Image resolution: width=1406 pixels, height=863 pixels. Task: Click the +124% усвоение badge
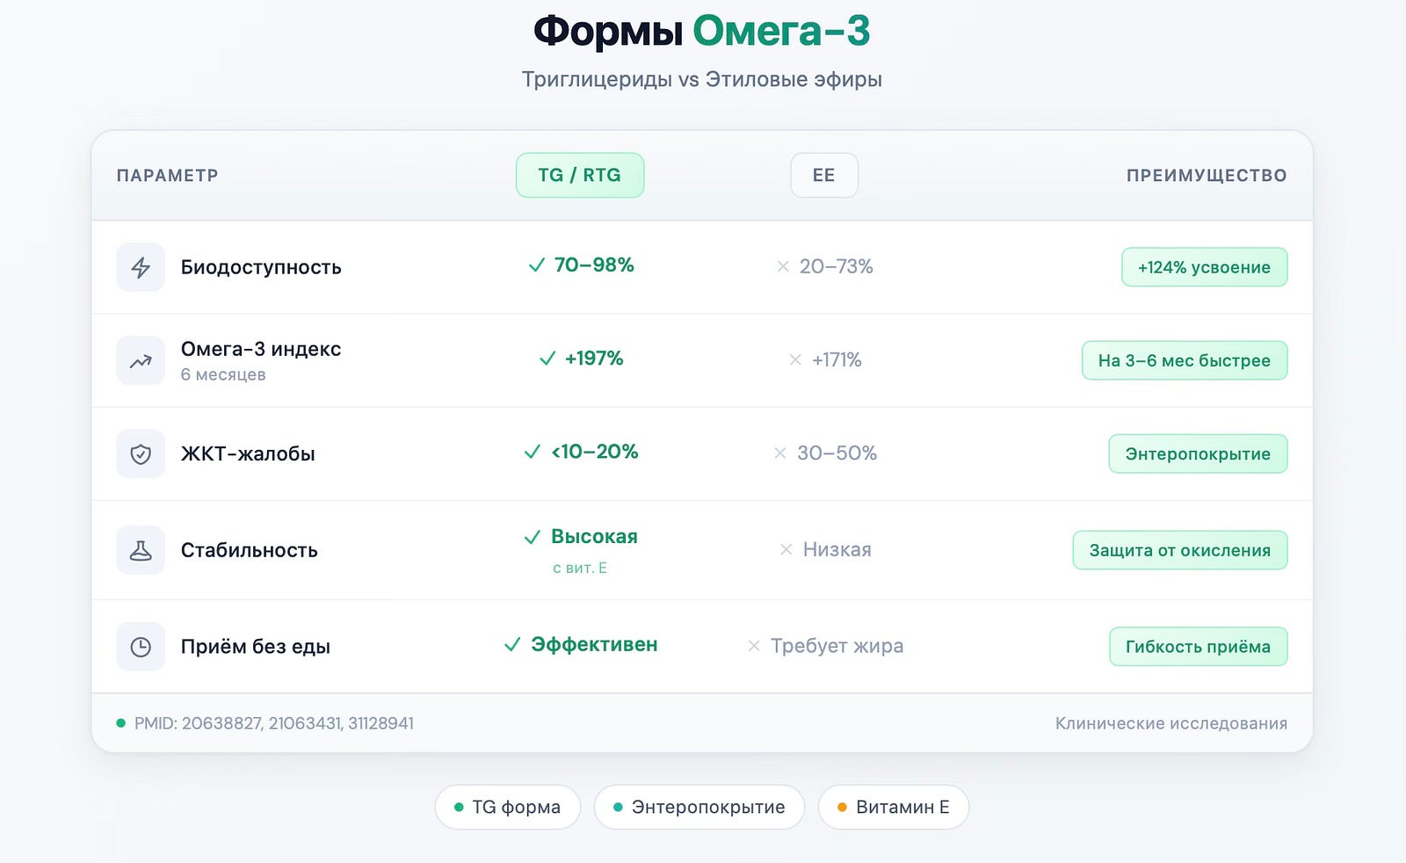[1204, 267]
